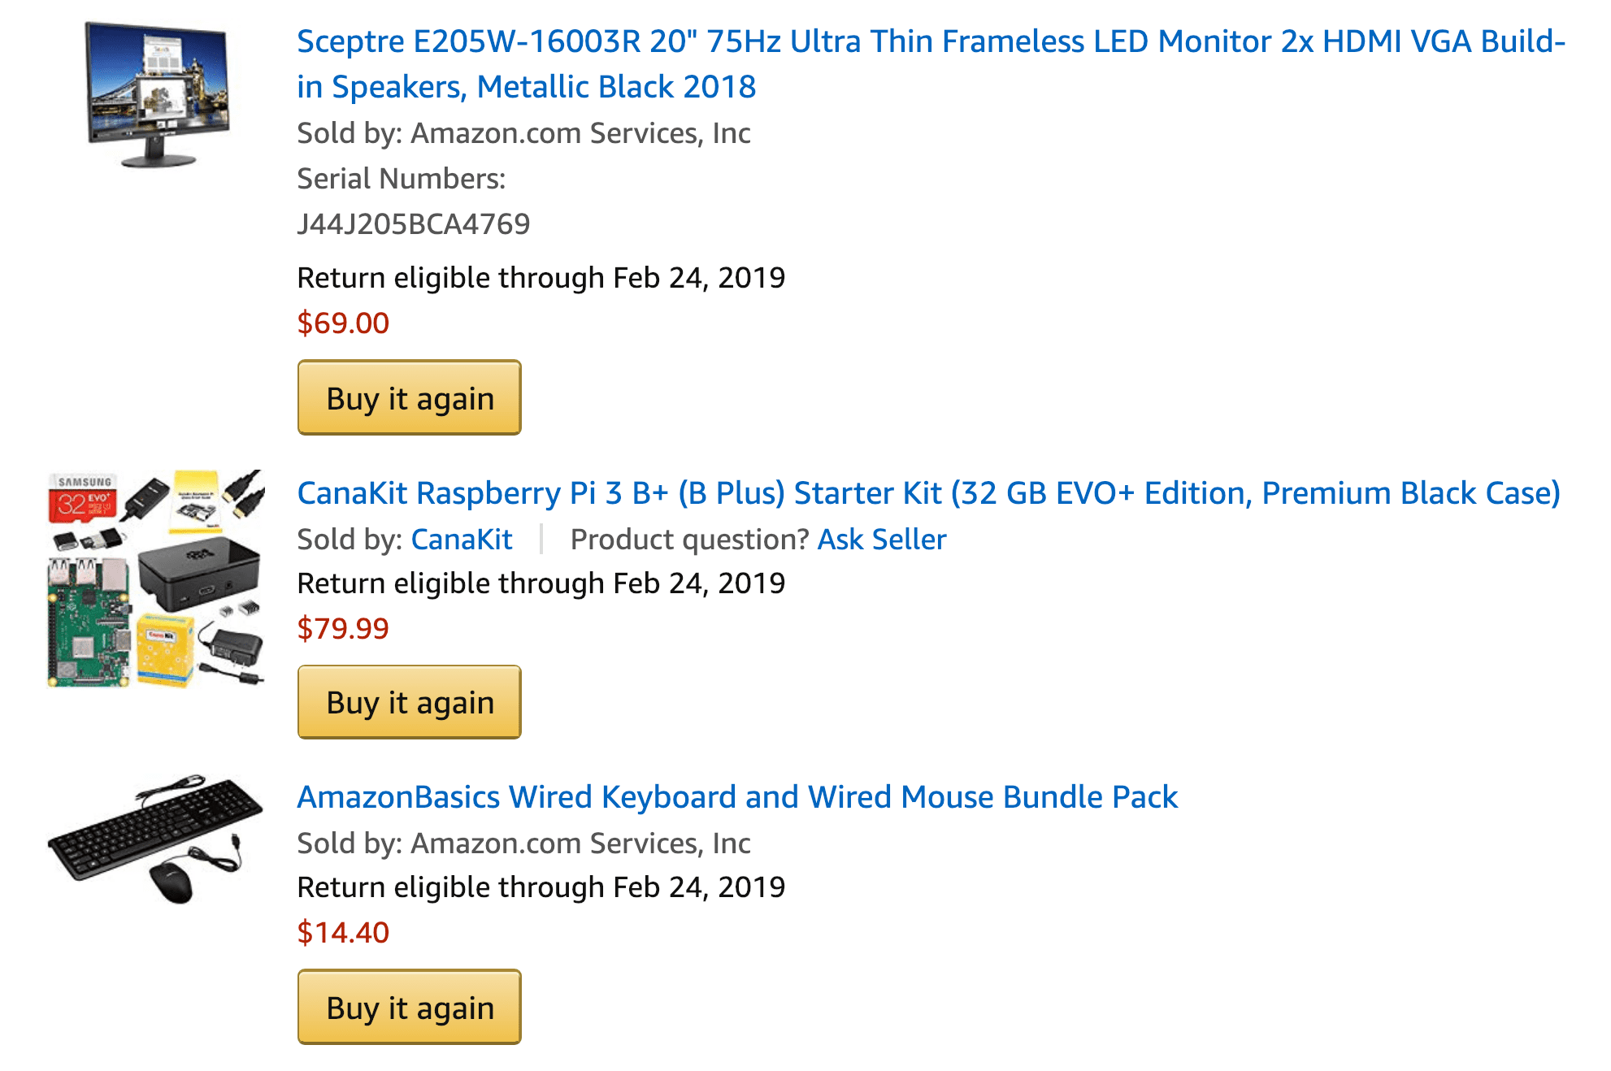
Task: Click the Sceptre monitor product thumbnail
Action: tap(157, 95)
